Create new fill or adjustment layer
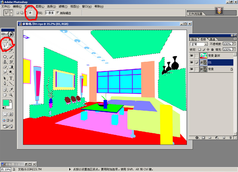 [x=217, y=138]
